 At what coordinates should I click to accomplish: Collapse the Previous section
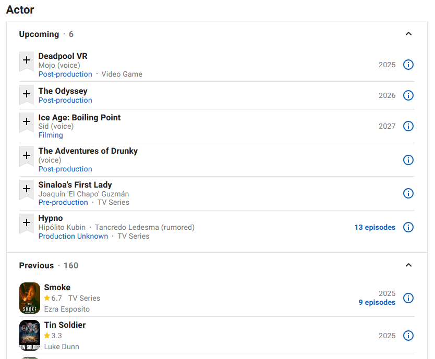tap(408, 265)
